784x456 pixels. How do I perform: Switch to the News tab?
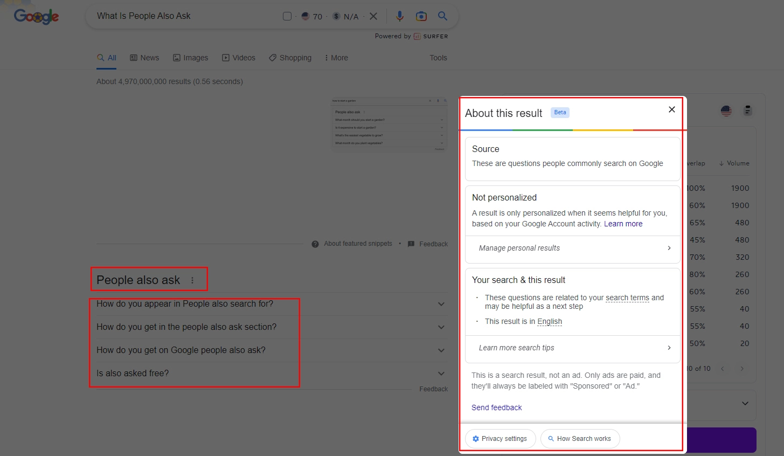(x=144, y=58)
